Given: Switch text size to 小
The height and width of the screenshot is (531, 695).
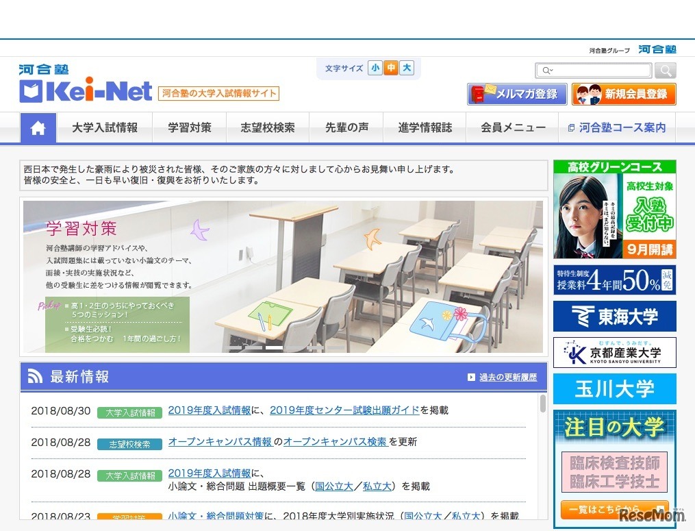Looking at the screenshot, I should pyautogui.click(x=375, y=68).
